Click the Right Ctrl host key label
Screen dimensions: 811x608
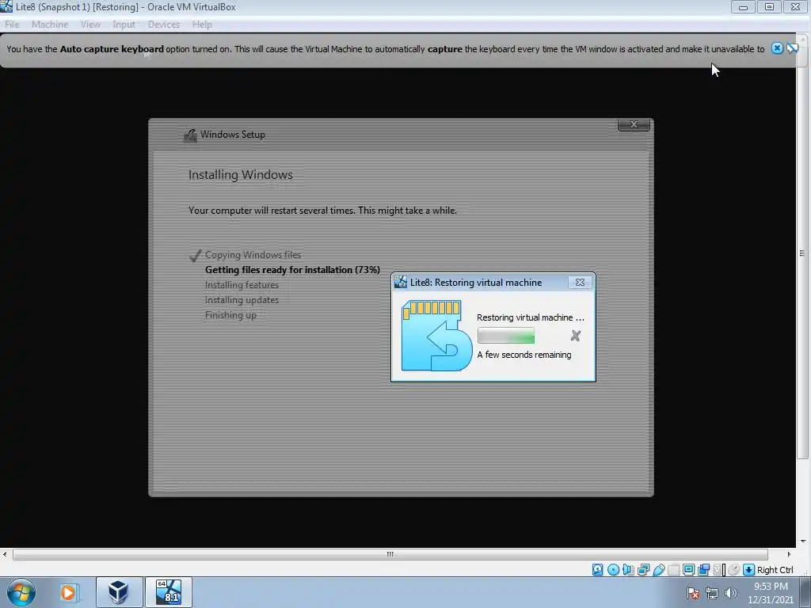pos(775,570)
